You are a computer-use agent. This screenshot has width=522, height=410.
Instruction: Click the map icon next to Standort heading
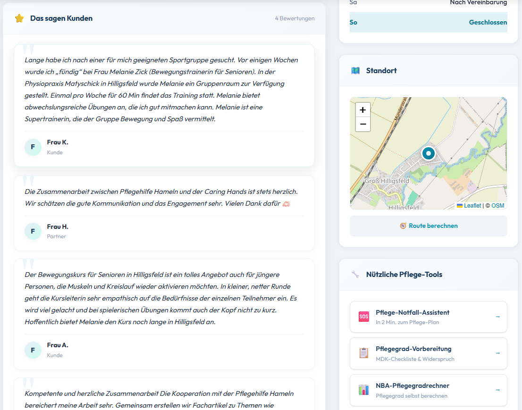click(x=355, y=70)
